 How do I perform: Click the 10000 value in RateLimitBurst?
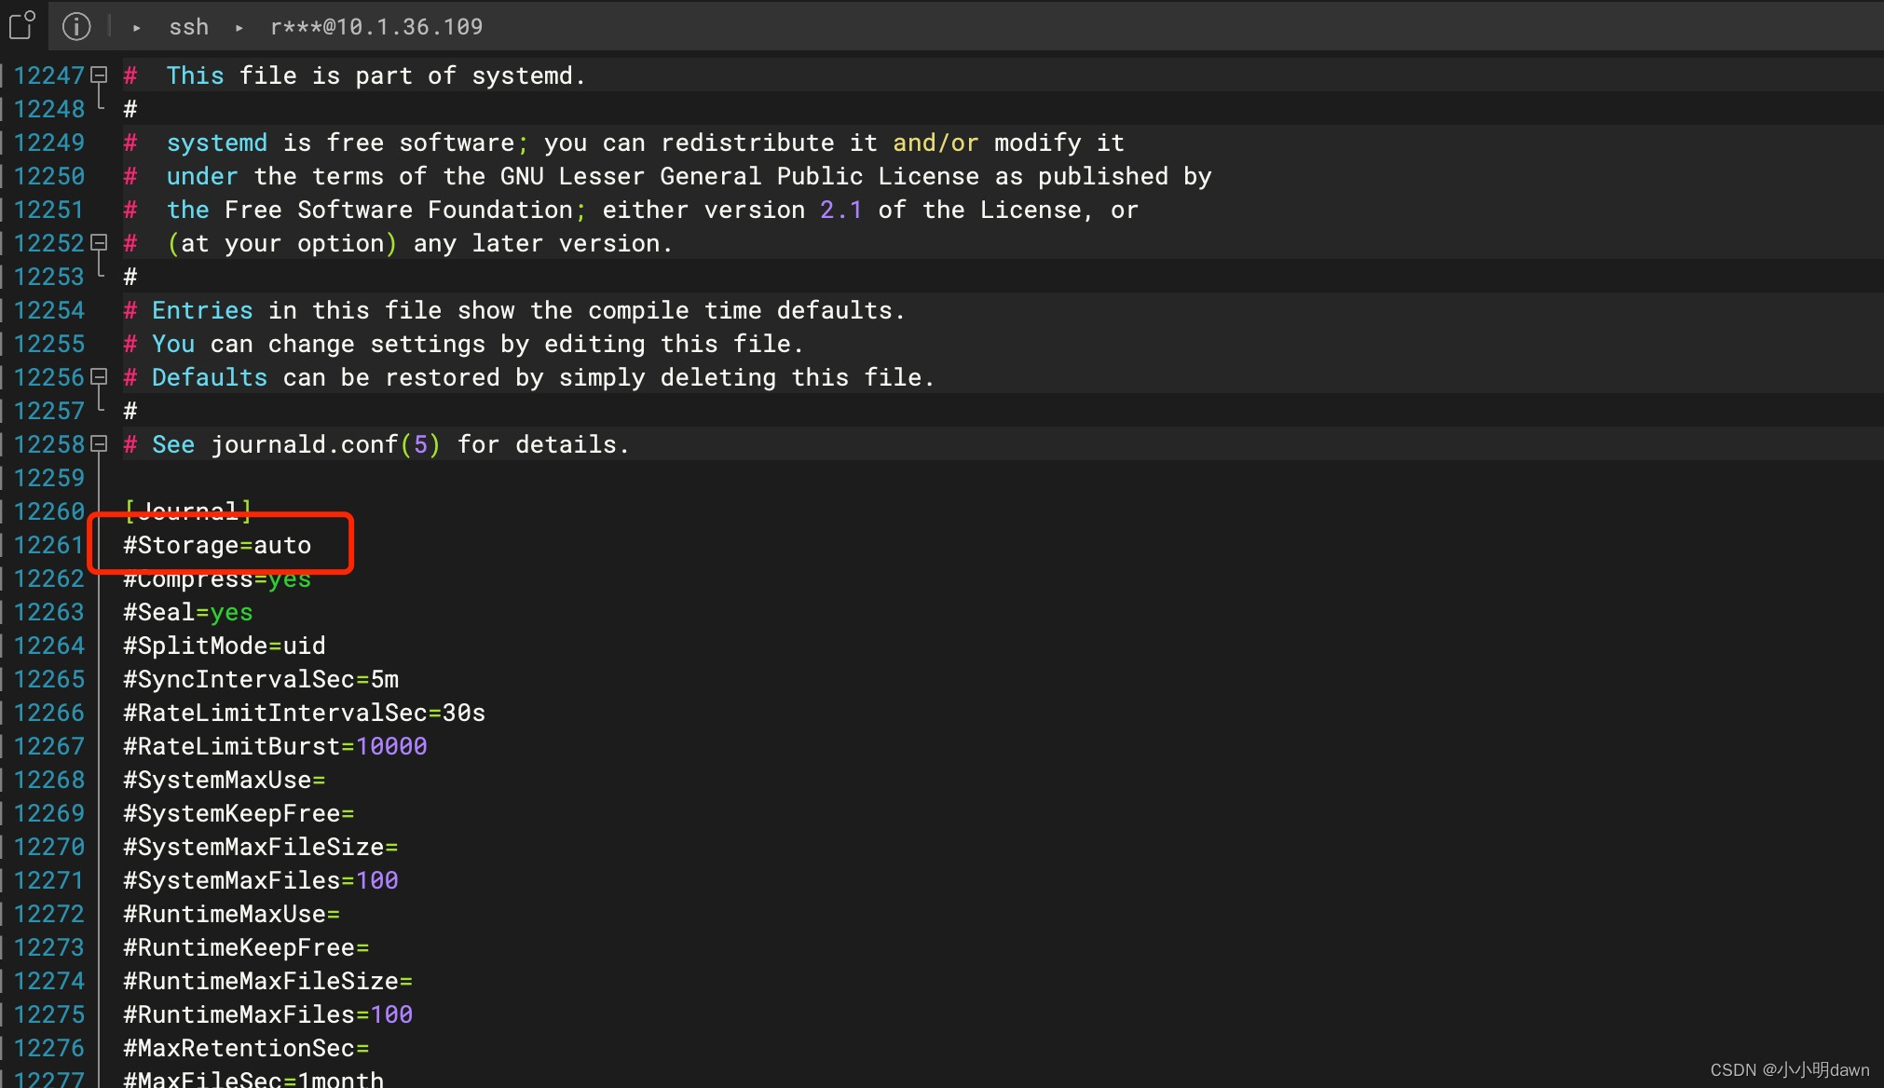point(391,746)
